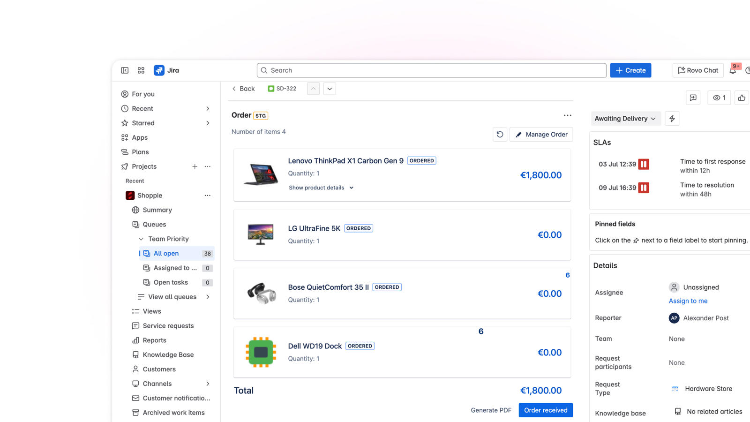Go to previous work item arrow
The height and width of the screenshot is (422, 750).
click(x=313, y=89)
